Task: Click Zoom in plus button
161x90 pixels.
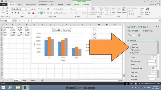Action: point(154,83)
